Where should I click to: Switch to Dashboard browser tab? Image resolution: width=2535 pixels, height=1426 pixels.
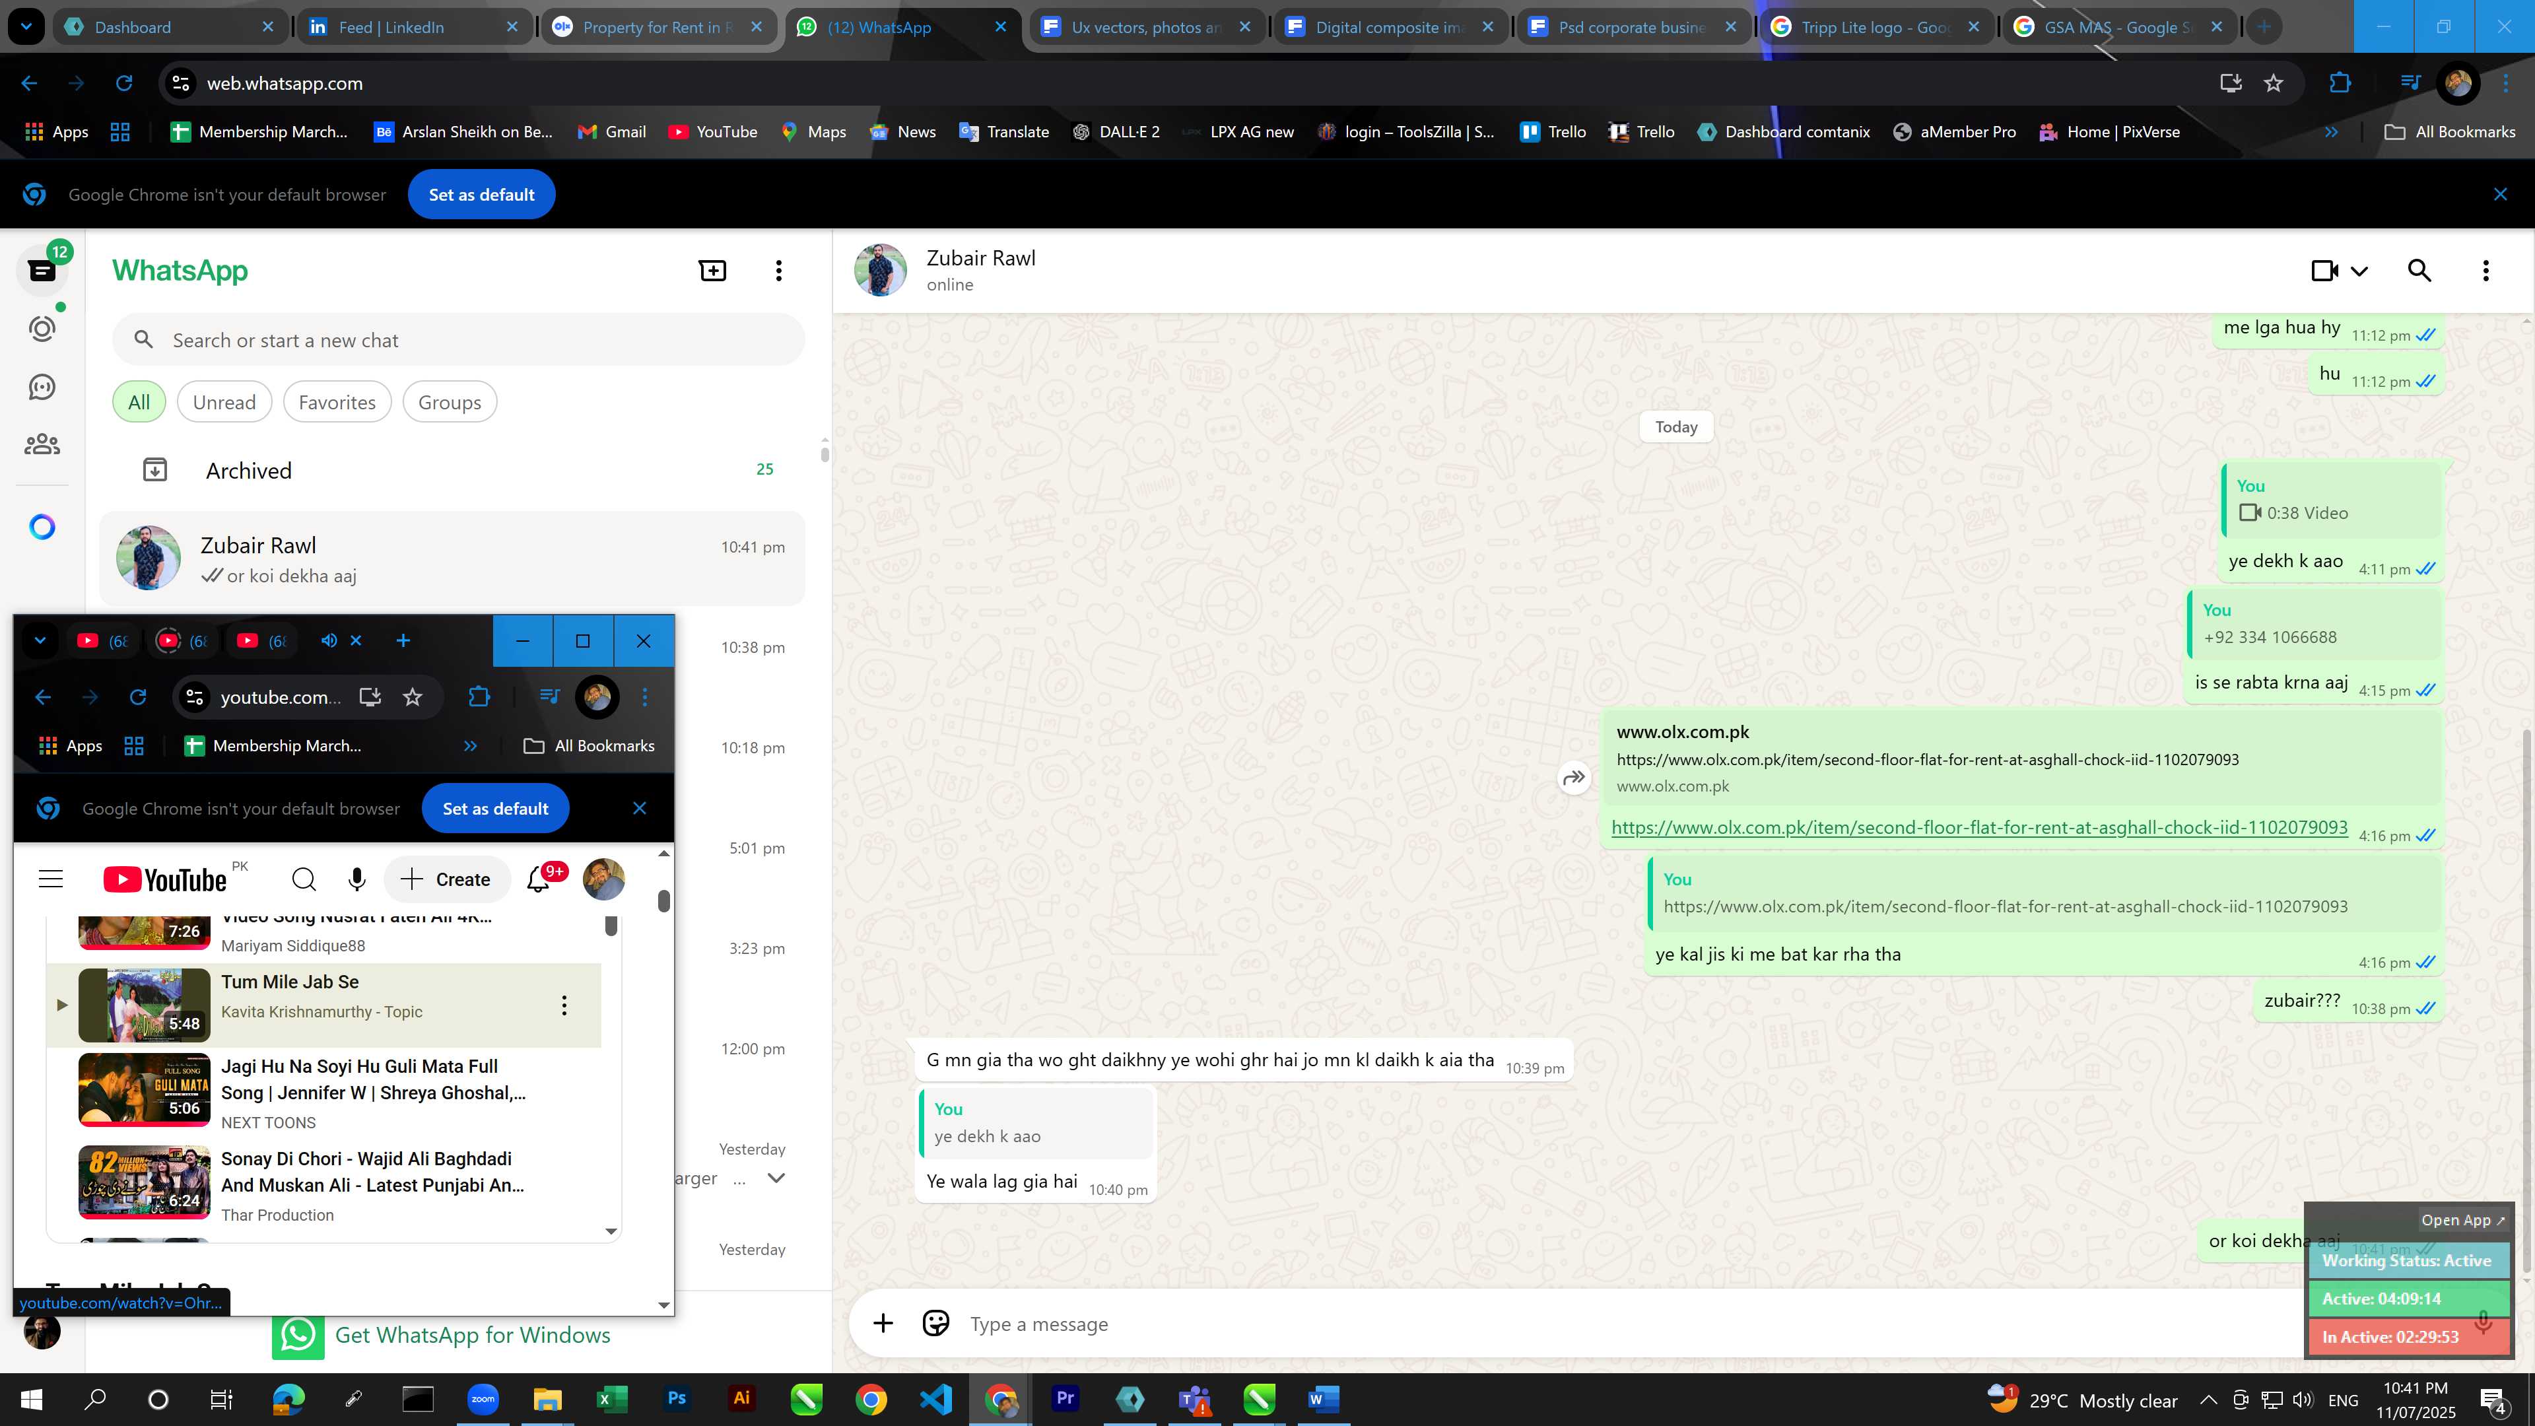pyautogui.click(x=169, y=28)
